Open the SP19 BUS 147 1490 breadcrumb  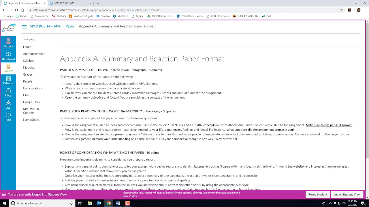coord(46,26)
